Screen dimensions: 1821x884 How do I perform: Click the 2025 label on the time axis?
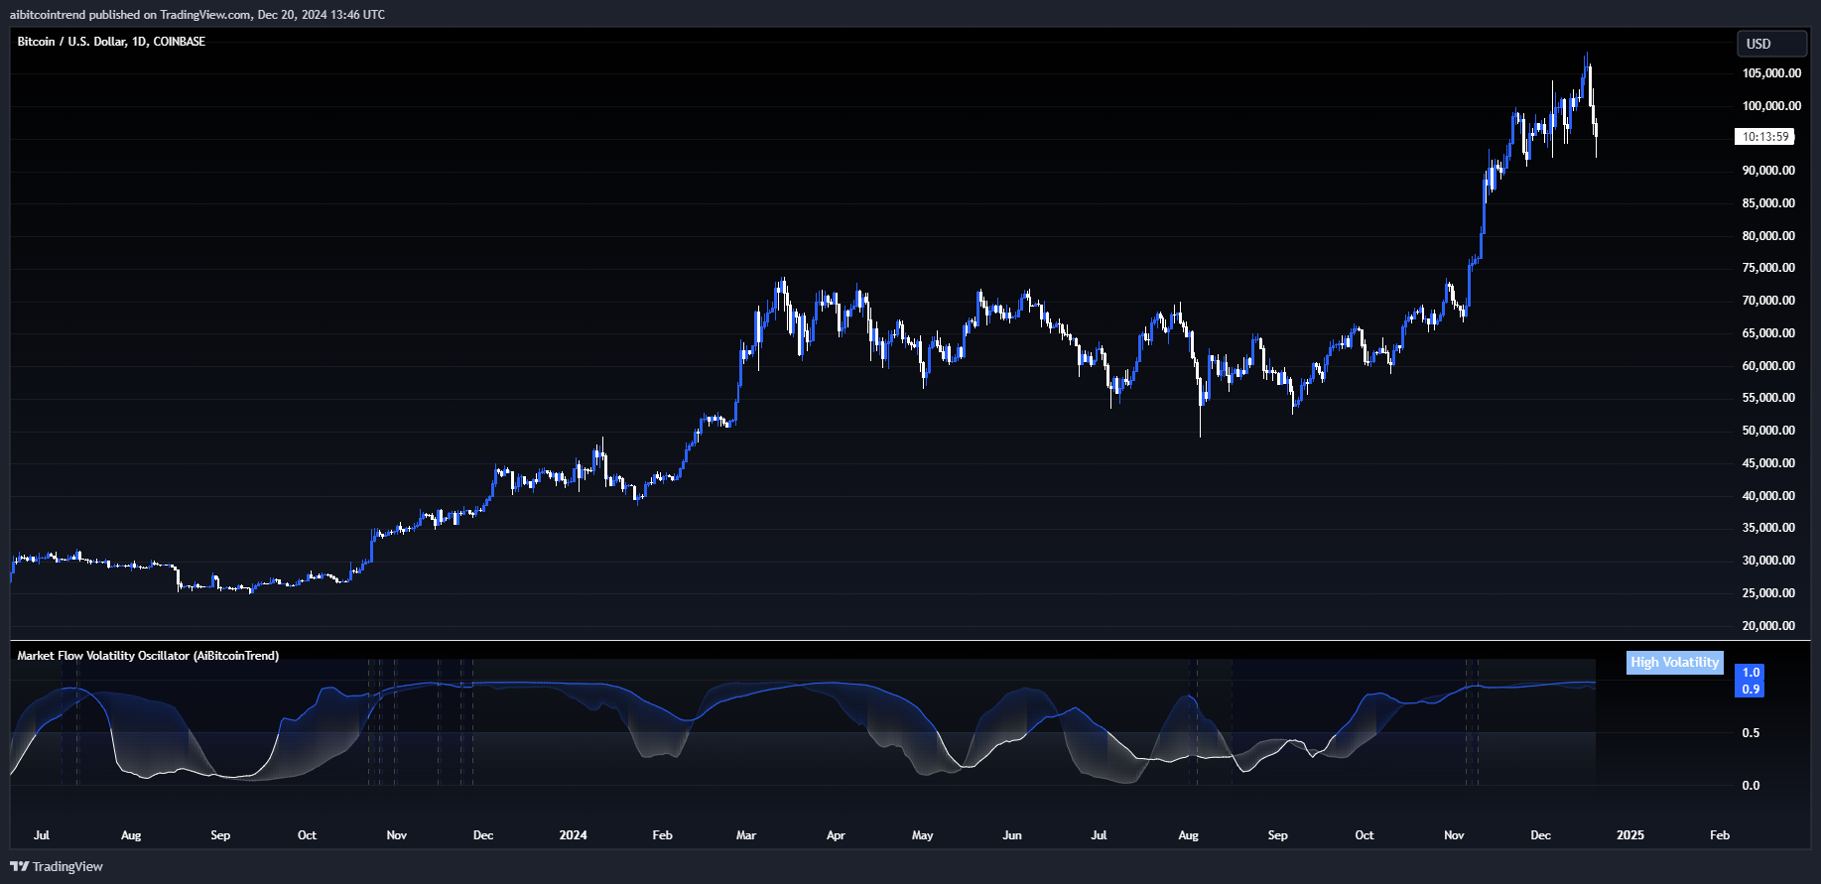pyautogui.click(x=1629, y=835)
